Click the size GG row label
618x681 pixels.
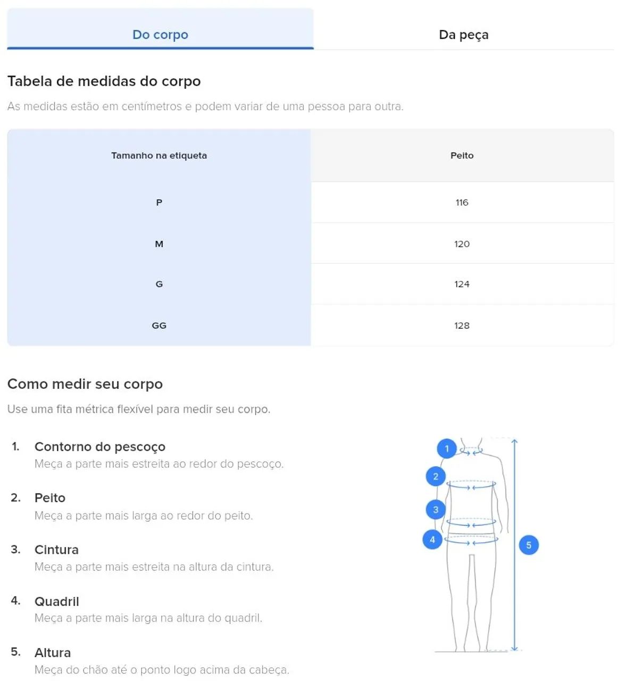coord(159,326)
